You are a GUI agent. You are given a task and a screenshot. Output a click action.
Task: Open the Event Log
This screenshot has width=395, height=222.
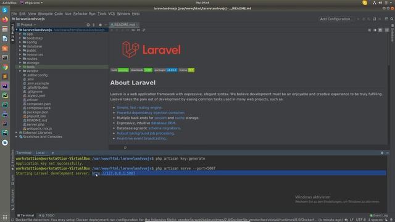point(378,215)
